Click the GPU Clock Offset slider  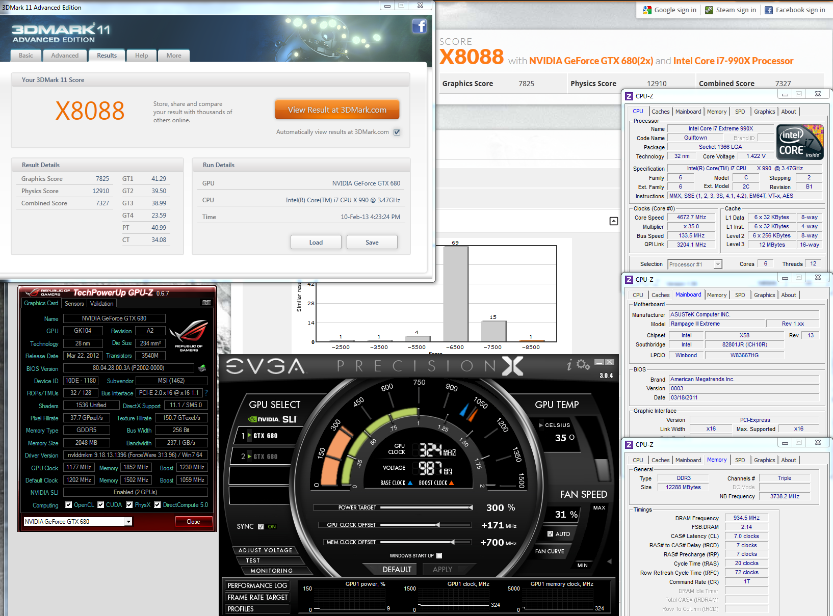[x=427, y=525]
